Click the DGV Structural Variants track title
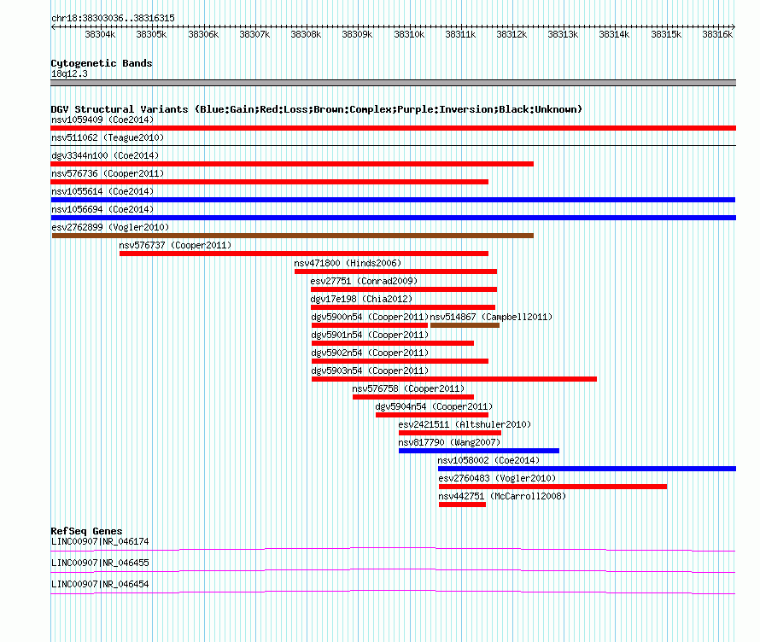 point(317,109)
